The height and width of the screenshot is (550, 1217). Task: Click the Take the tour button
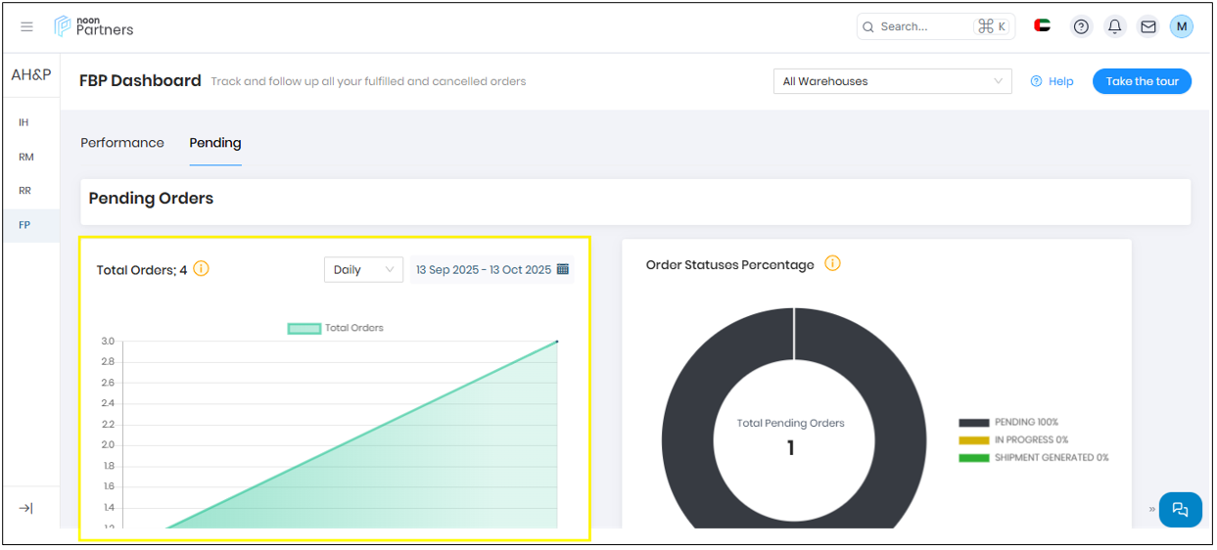pyautogui.click(x=1142, y=81)
